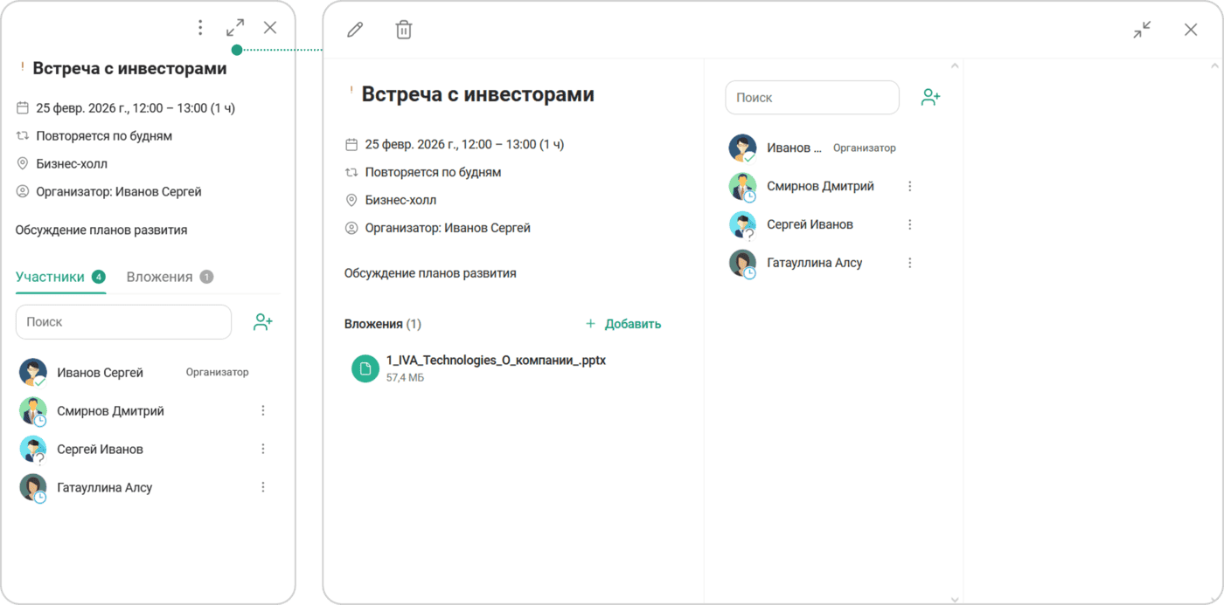The width and height of the screenshot is (1224, 605).
Task: Click the add-participant icon in the compact card
Action: [262, 321]
